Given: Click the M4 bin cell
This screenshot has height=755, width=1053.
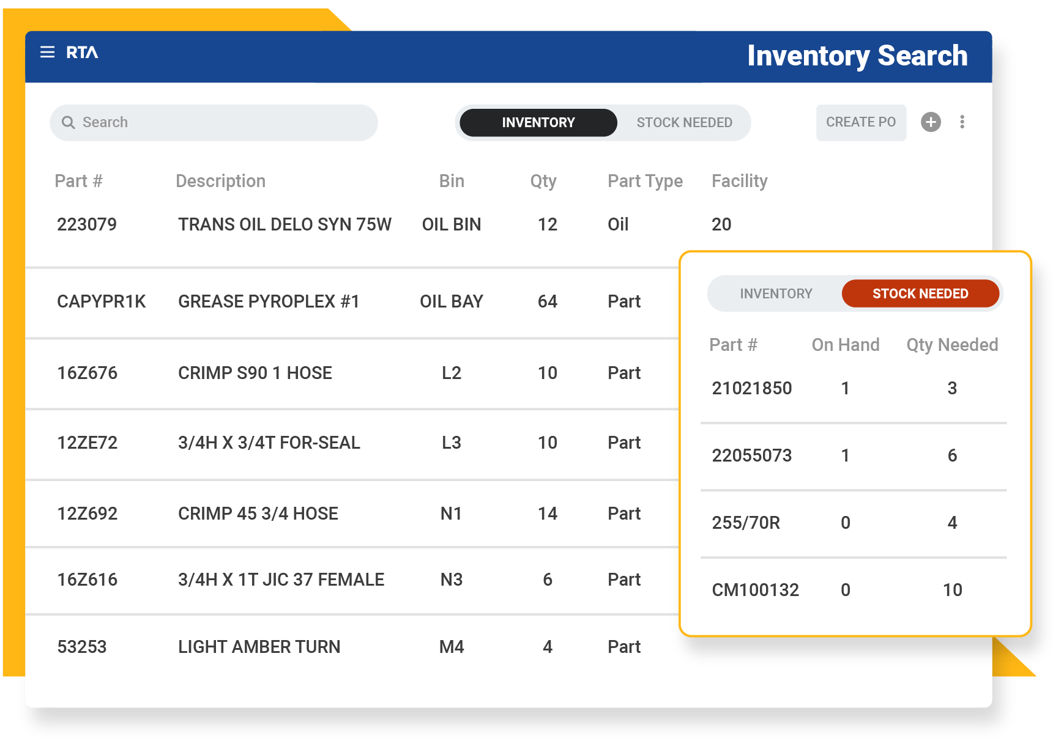Looking at the screenshot, I should pyautogui.click(x=452, y=647).
